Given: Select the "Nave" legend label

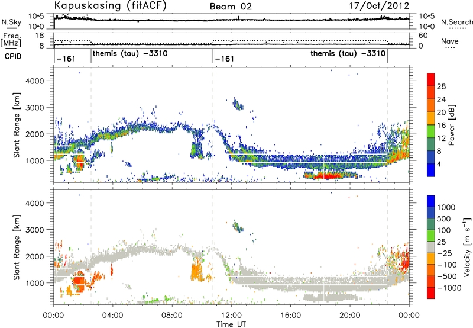Looking at the screenshot, I should point(450,41).
